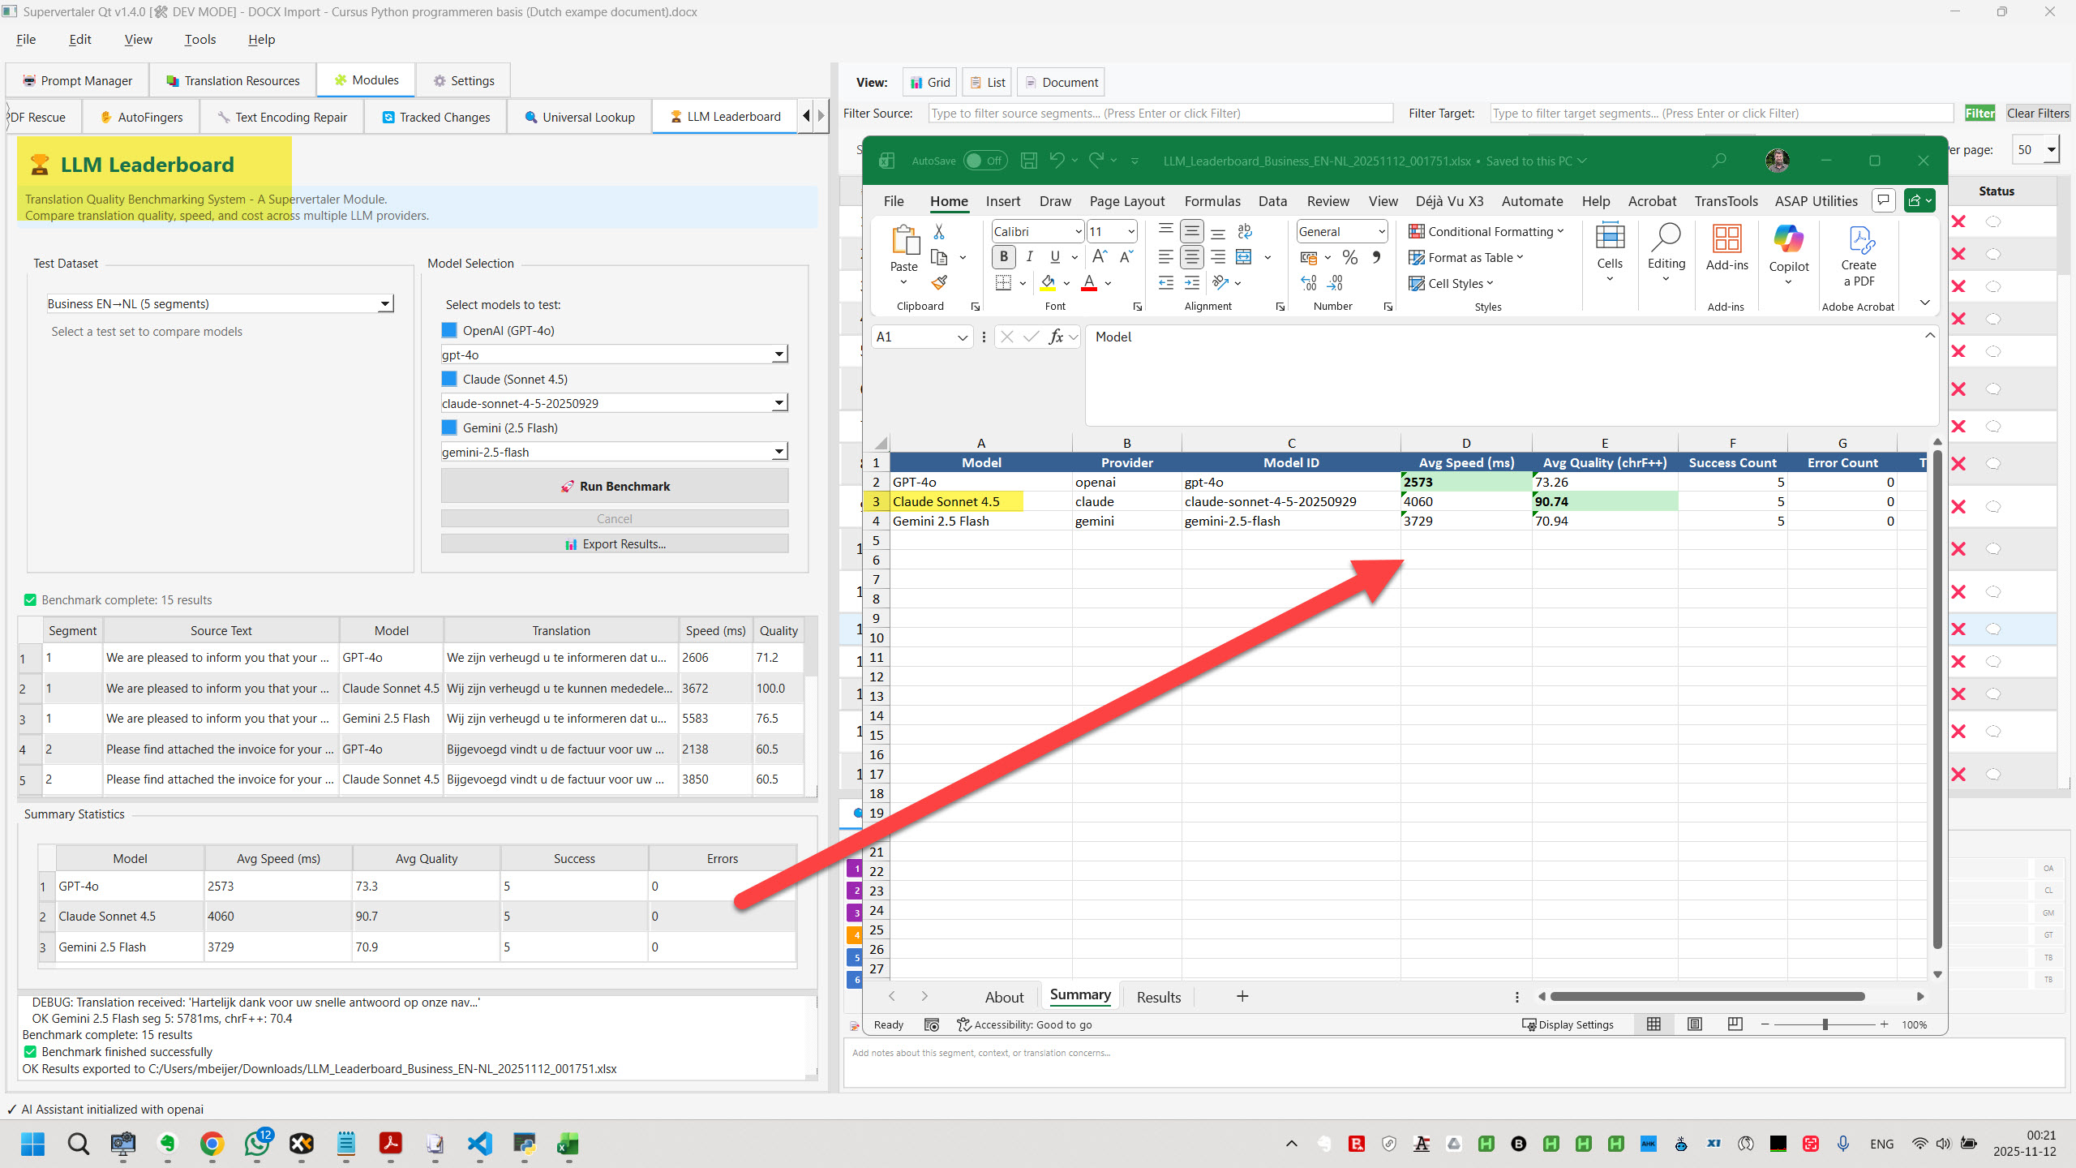The width and height of the screenshot is (2076, 1168).
Task: Click the Run Benchmark button
Action: click(614, 486)
